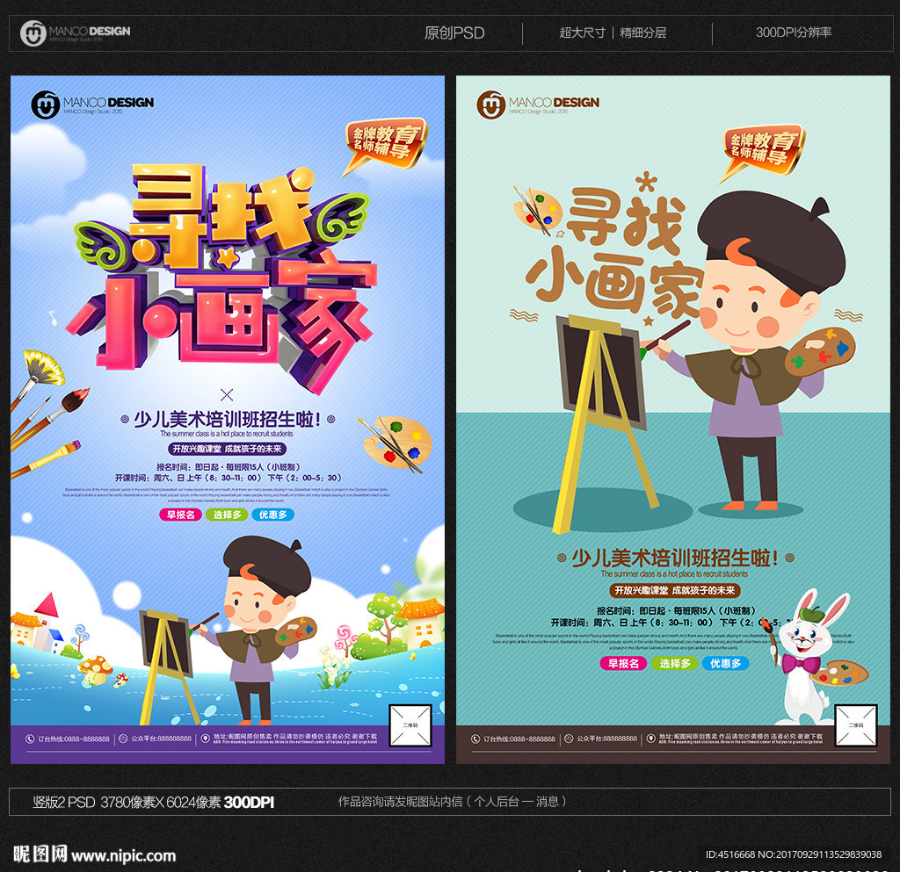Click the 公众平台 icon on the teal poster footer
This screenshot has width=900, height=872.
point(569,739)
